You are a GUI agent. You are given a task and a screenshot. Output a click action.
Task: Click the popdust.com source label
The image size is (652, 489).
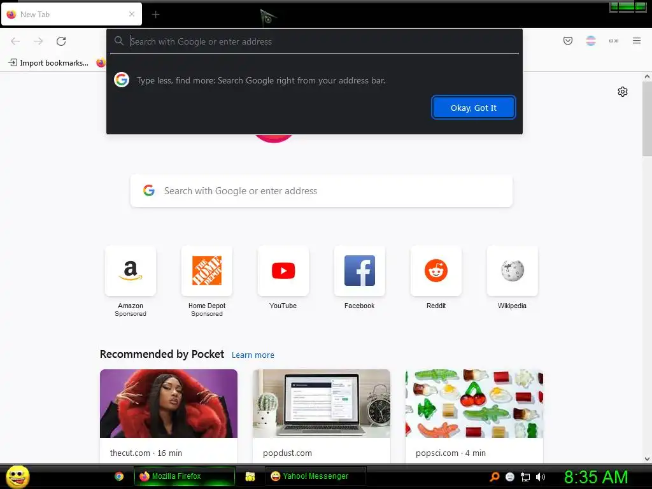click(x=287, y=453)
